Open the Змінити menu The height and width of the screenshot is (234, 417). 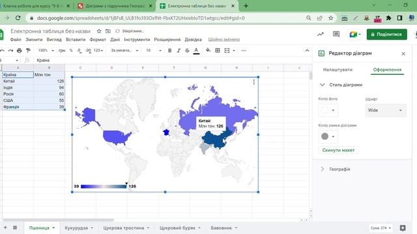pyautogui.click(x=34, y=40)
